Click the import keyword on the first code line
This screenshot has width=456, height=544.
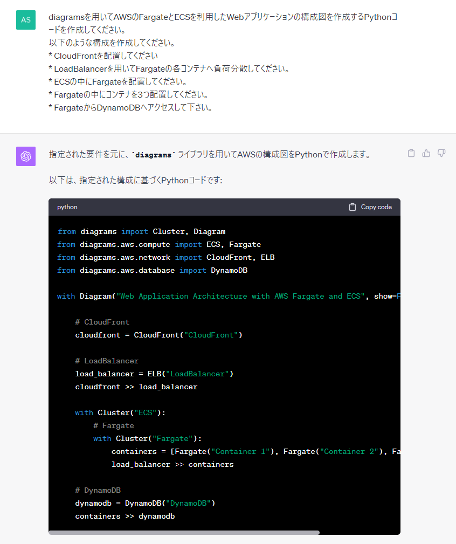click(x=135, y=231)
